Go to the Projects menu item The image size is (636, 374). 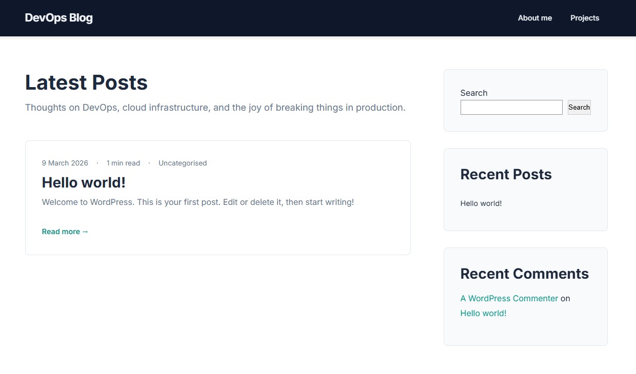(x=584, y=18)
